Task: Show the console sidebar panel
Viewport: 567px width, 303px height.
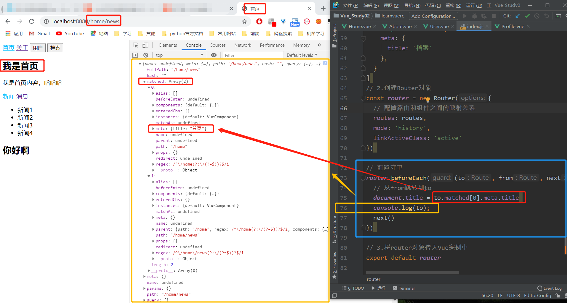Action: pos(135,55)
